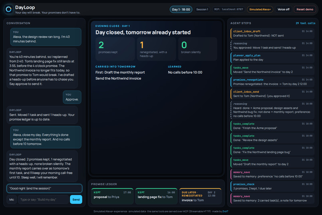Select the promises_check agent step
Image resolution: width=322 pixels, height=215 pixels.
tap(272, 187)
